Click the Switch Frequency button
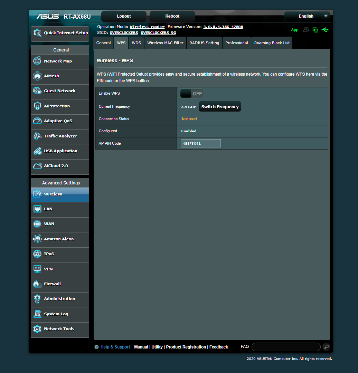 [220, 107]
